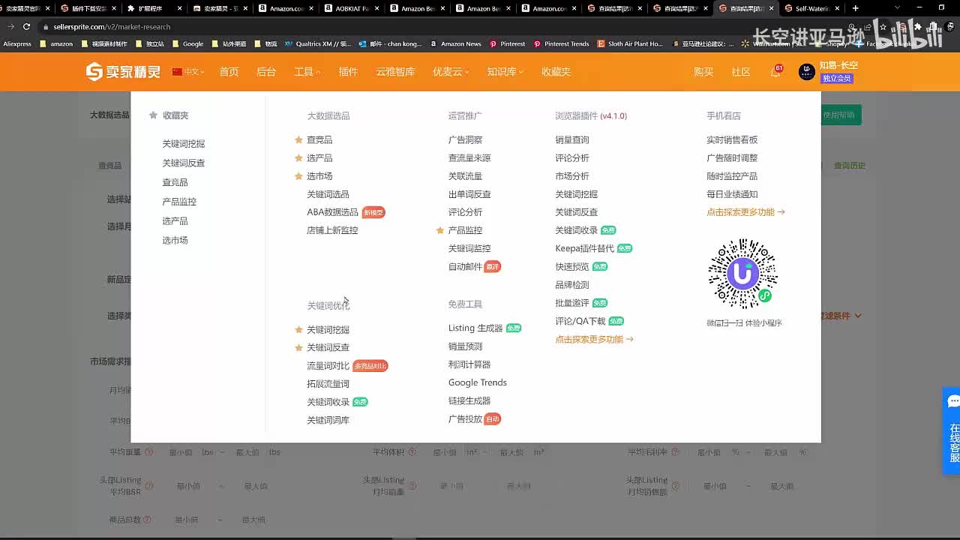Open 流量词对比 tool

pyautogui.click(x=328, y=366)
